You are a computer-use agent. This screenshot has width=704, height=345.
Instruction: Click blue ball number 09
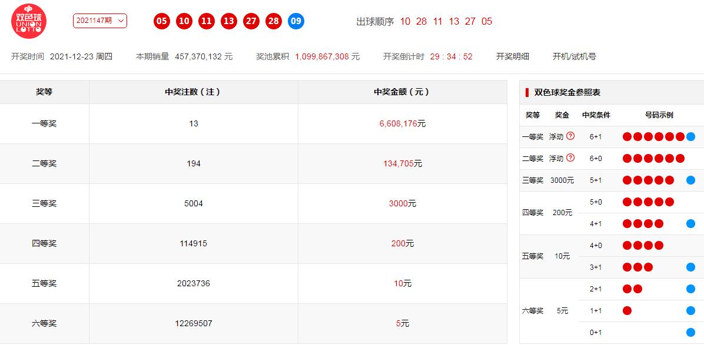tap(296, 21)
